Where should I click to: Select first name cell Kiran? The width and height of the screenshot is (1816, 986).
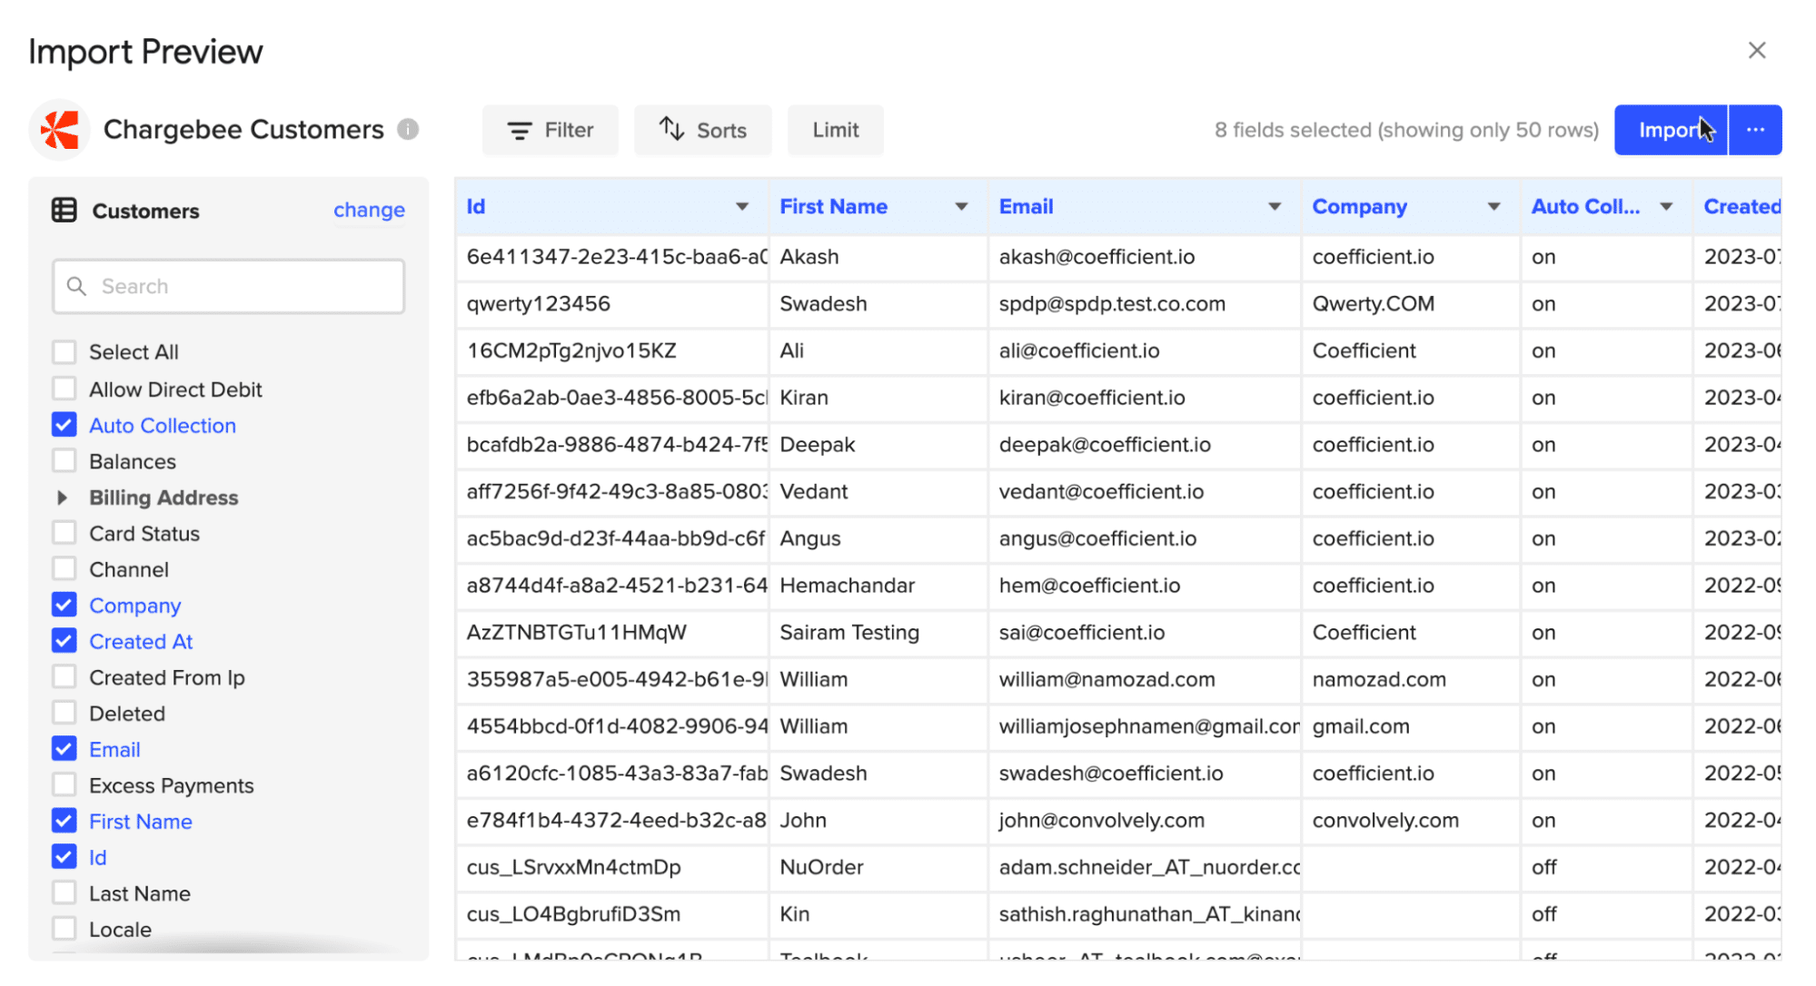(878, 398)
